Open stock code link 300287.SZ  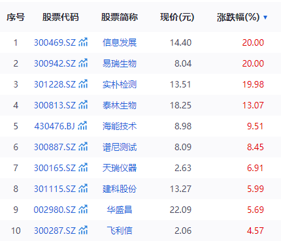point(55,231)
